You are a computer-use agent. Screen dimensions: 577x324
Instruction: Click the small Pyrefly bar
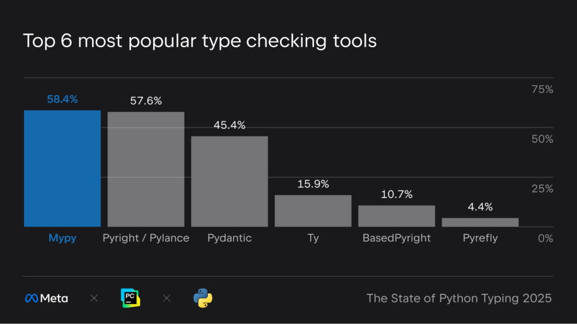[x=480, y=222]
